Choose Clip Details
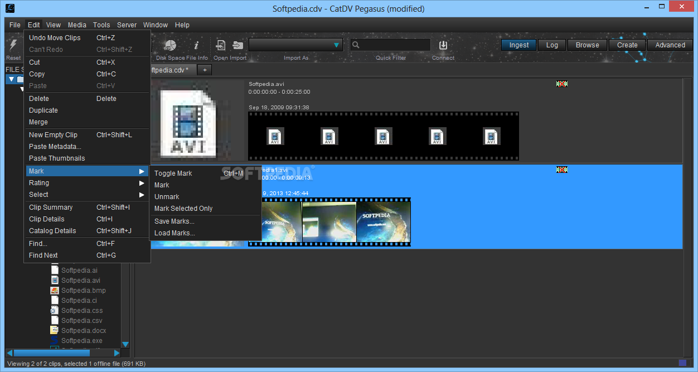The height and width of the screenshot is (372, 698). 88,219
